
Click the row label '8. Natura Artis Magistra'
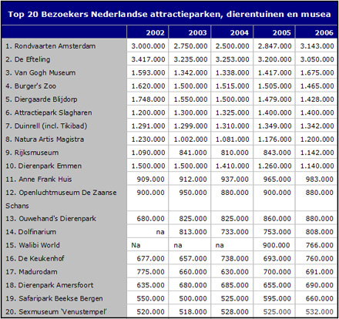click(x=45, y=139)
